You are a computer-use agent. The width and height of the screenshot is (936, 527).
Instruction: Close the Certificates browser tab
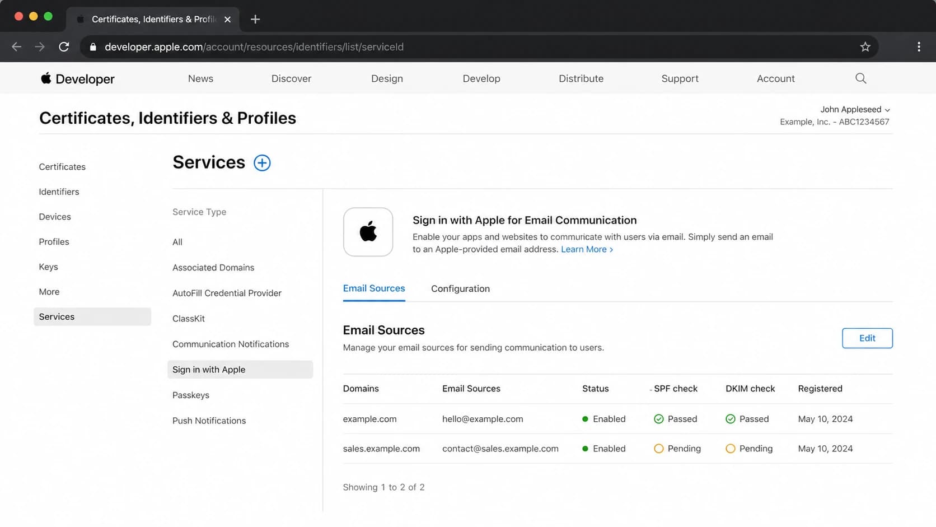pos(227,20)
